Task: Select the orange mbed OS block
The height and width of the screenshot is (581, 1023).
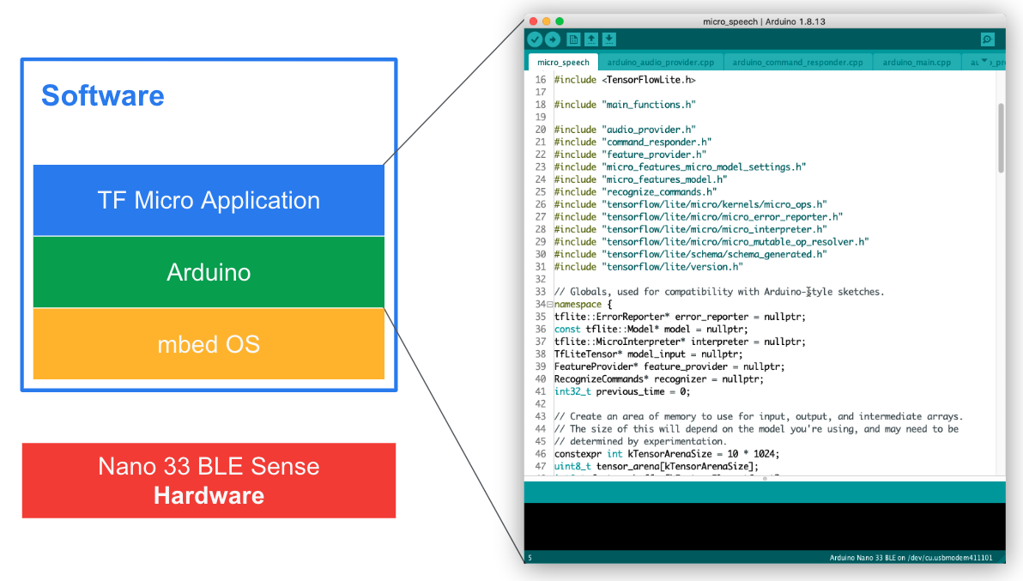Action: pos(209,344)
